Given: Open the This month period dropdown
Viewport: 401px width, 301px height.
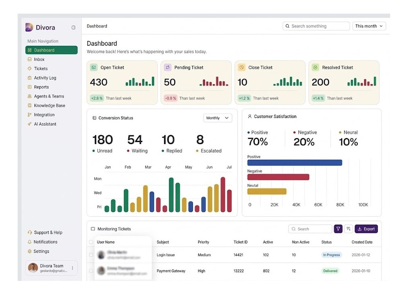Looking at the screenshot, I should 369,26.
